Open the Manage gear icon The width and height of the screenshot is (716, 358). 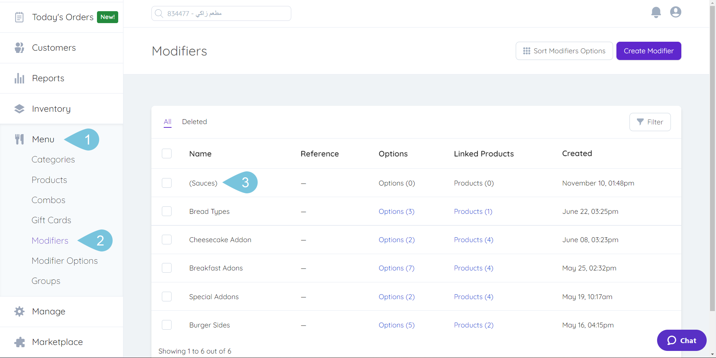(19, 311)
